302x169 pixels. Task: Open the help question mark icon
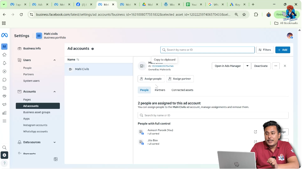pos(4,163)
